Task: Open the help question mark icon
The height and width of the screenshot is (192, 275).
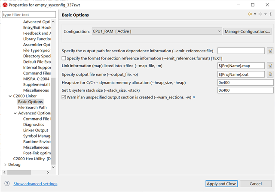Action: [7, 183]
